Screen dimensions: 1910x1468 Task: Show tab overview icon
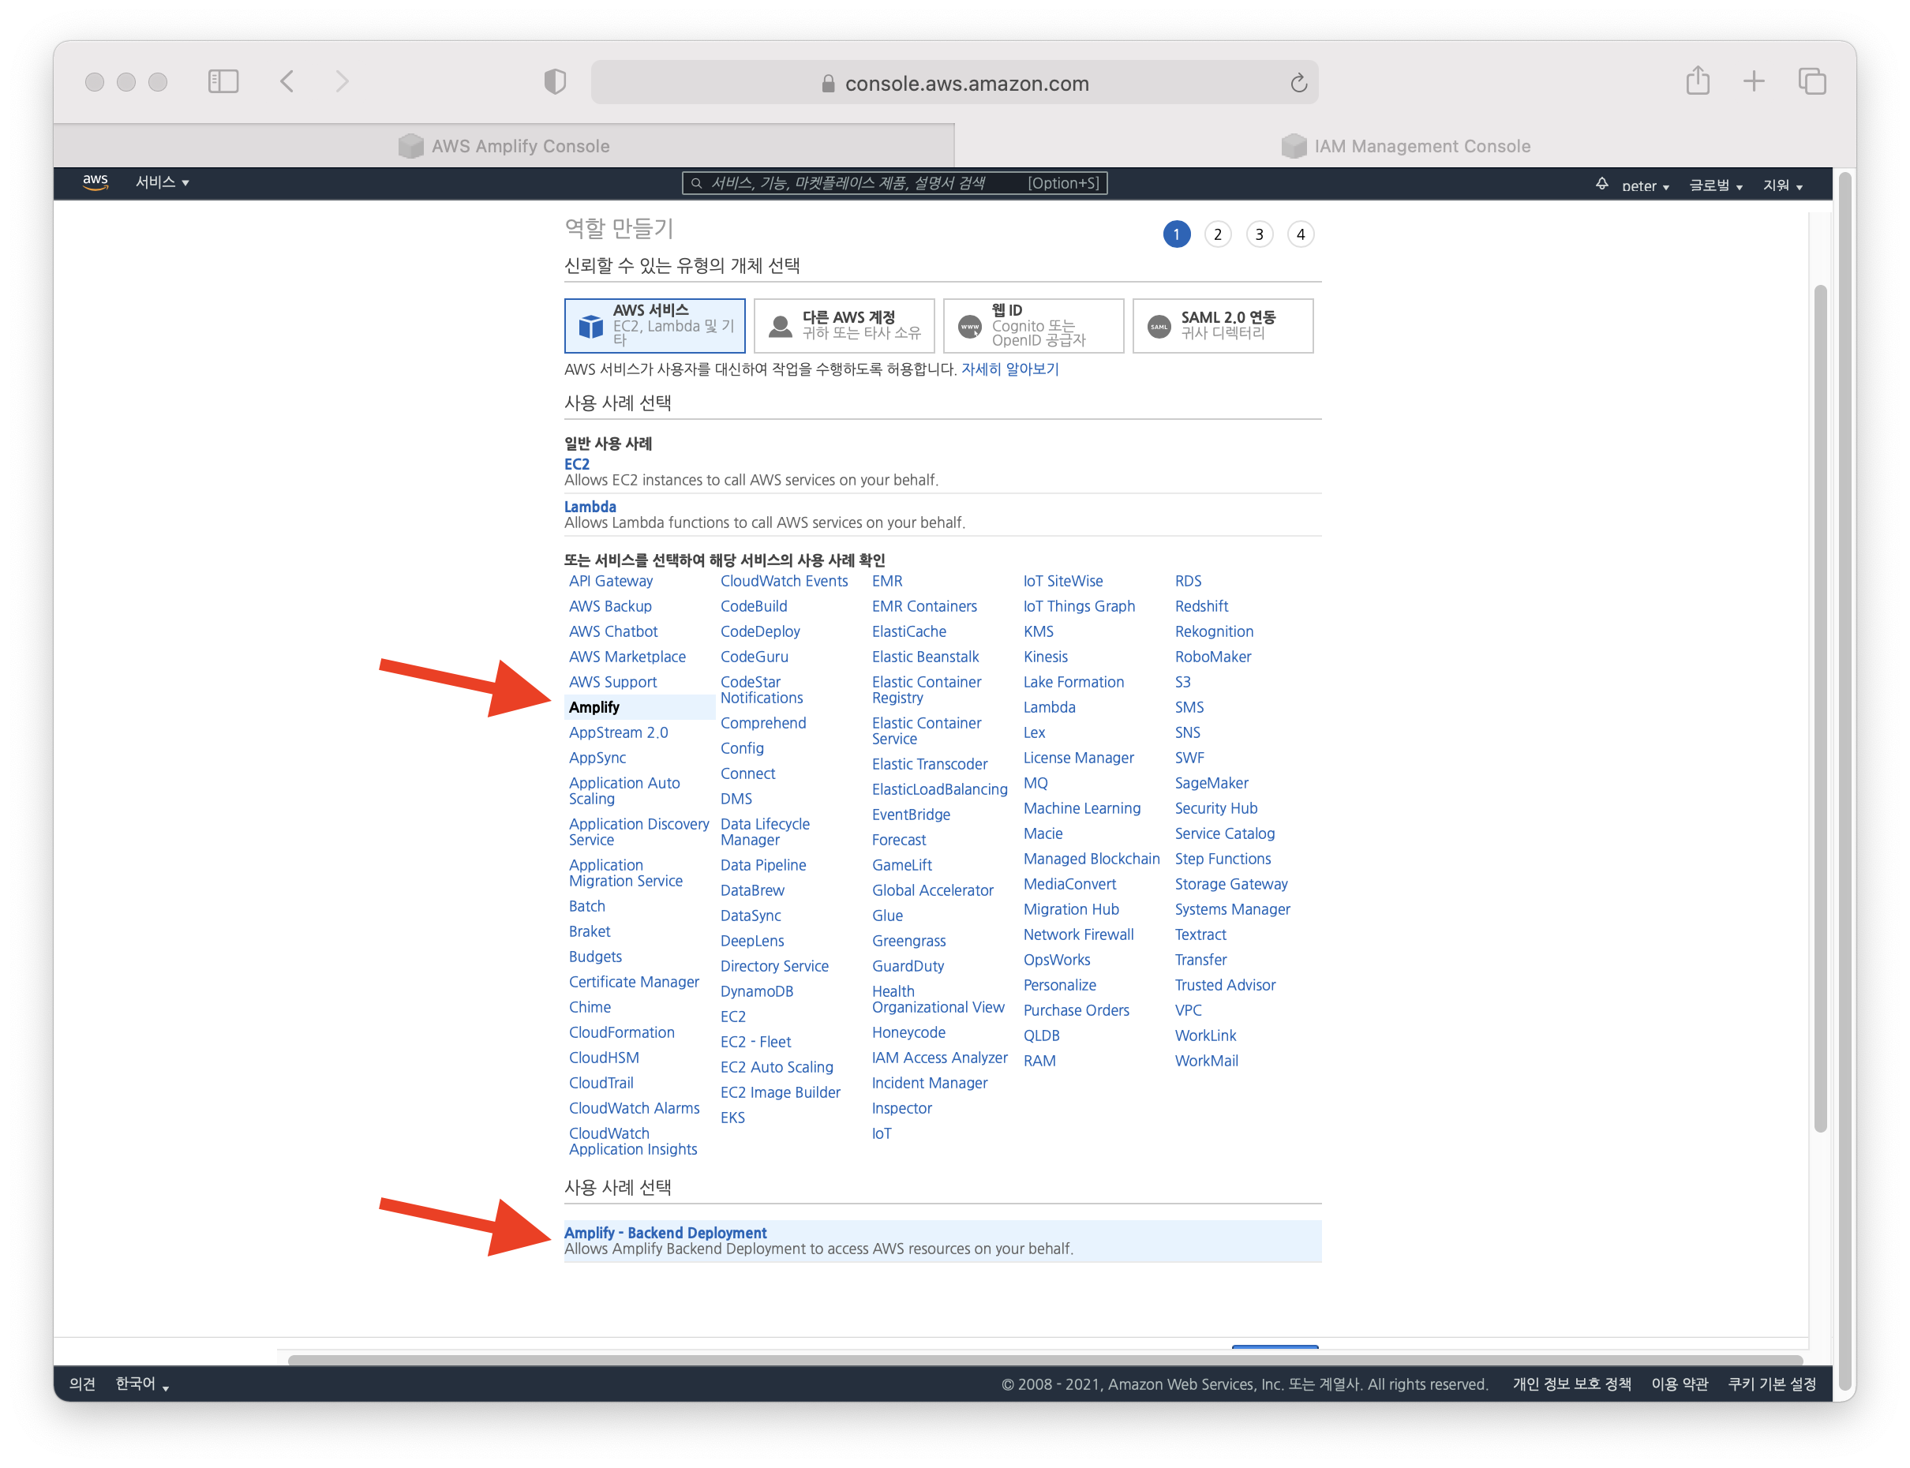tap(1811, 81)
